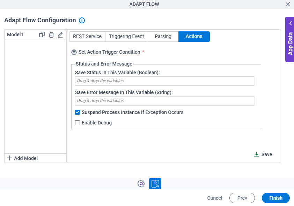
Task: Click the green Save download icon
Action: [x=257, y=154]
